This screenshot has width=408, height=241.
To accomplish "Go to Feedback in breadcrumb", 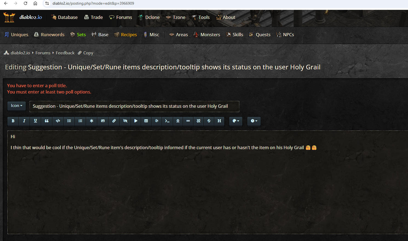I will [x=65, y=53].
